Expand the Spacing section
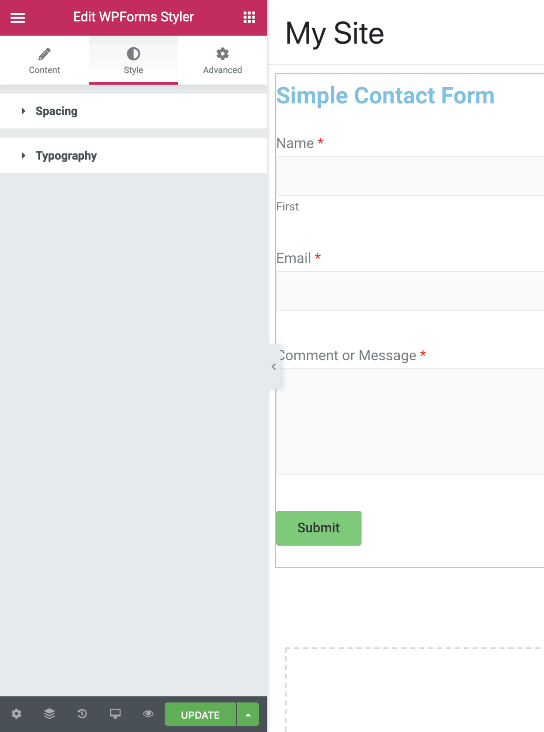The width and height of the screenshot is (544, 732). coord(57,111)
